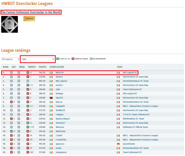Click green +13 month arrow in mr.frizz row

click(28, 85)
